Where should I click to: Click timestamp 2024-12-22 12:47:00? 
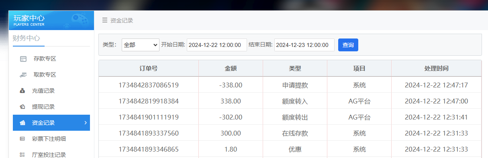(x=436, y=101)
